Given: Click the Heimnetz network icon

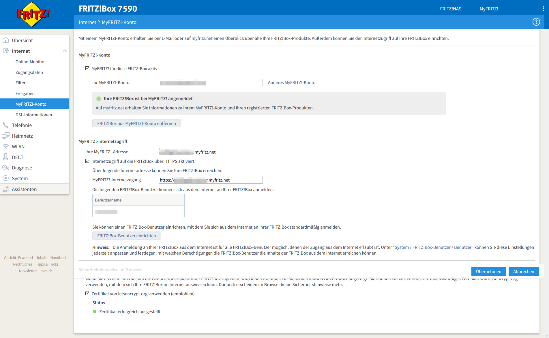Looking at the screenshot, I should (x=5, y=136).
